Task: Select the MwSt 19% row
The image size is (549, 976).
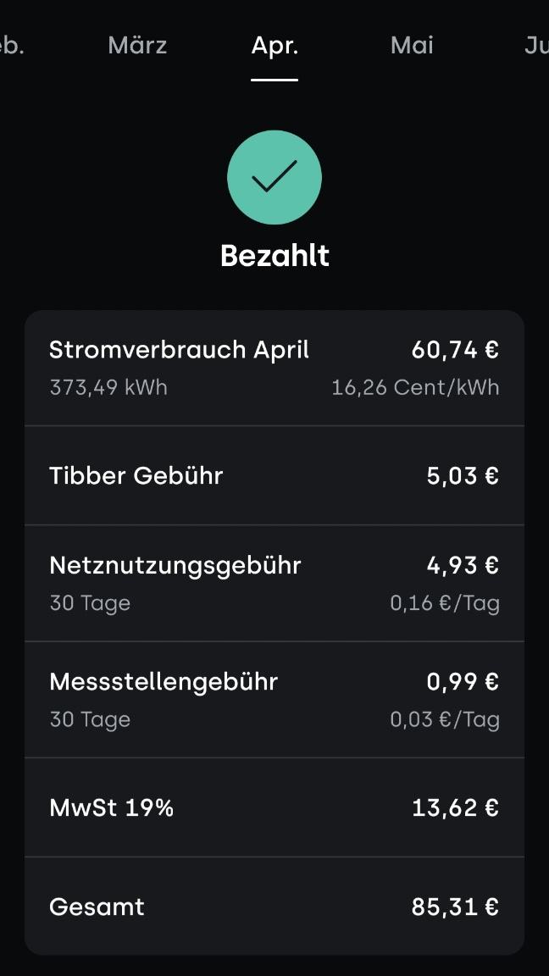Action: (x=274, y=808)
